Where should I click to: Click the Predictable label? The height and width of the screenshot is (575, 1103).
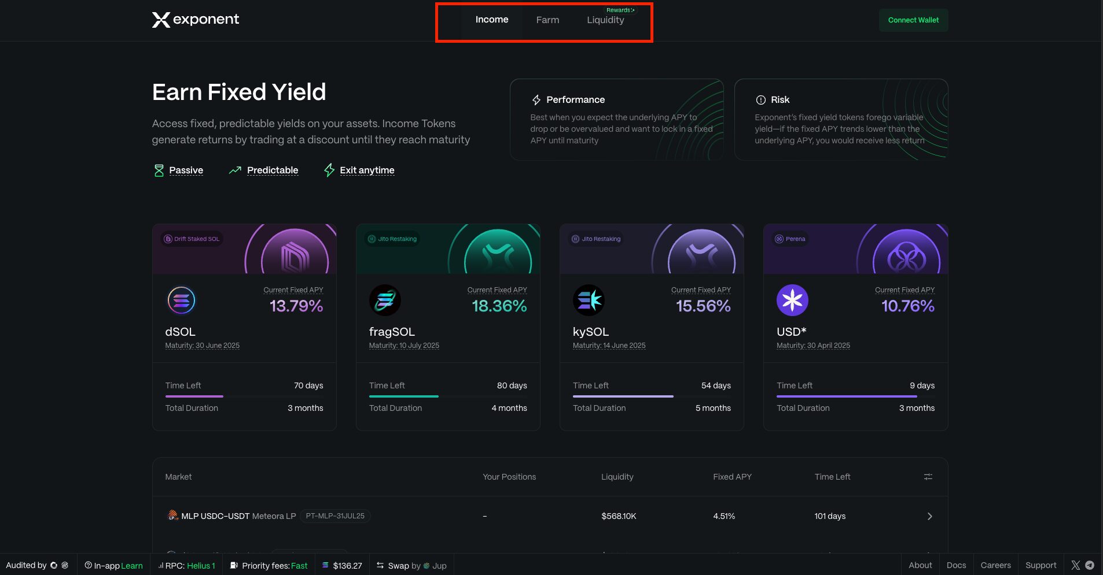click(273, 170)
